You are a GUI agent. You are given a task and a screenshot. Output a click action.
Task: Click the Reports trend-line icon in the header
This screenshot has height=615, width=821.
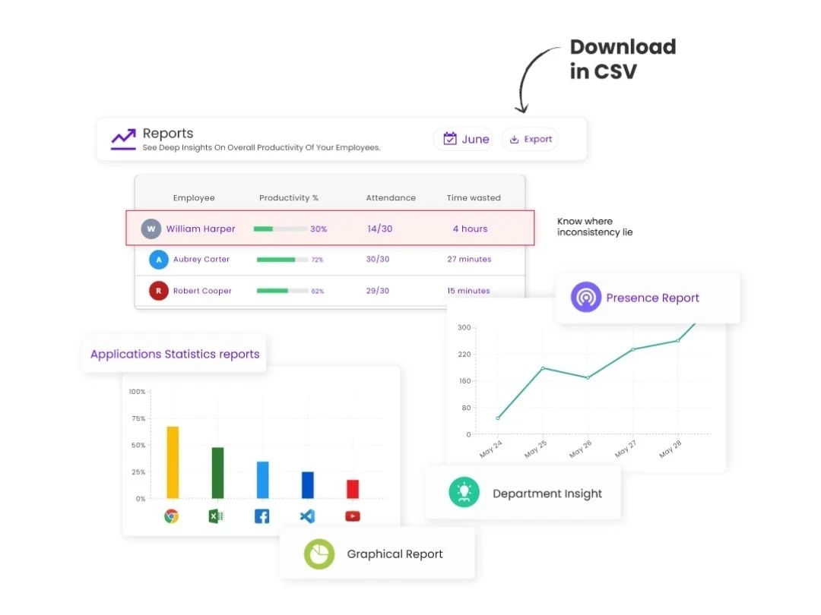click(122, 139)
